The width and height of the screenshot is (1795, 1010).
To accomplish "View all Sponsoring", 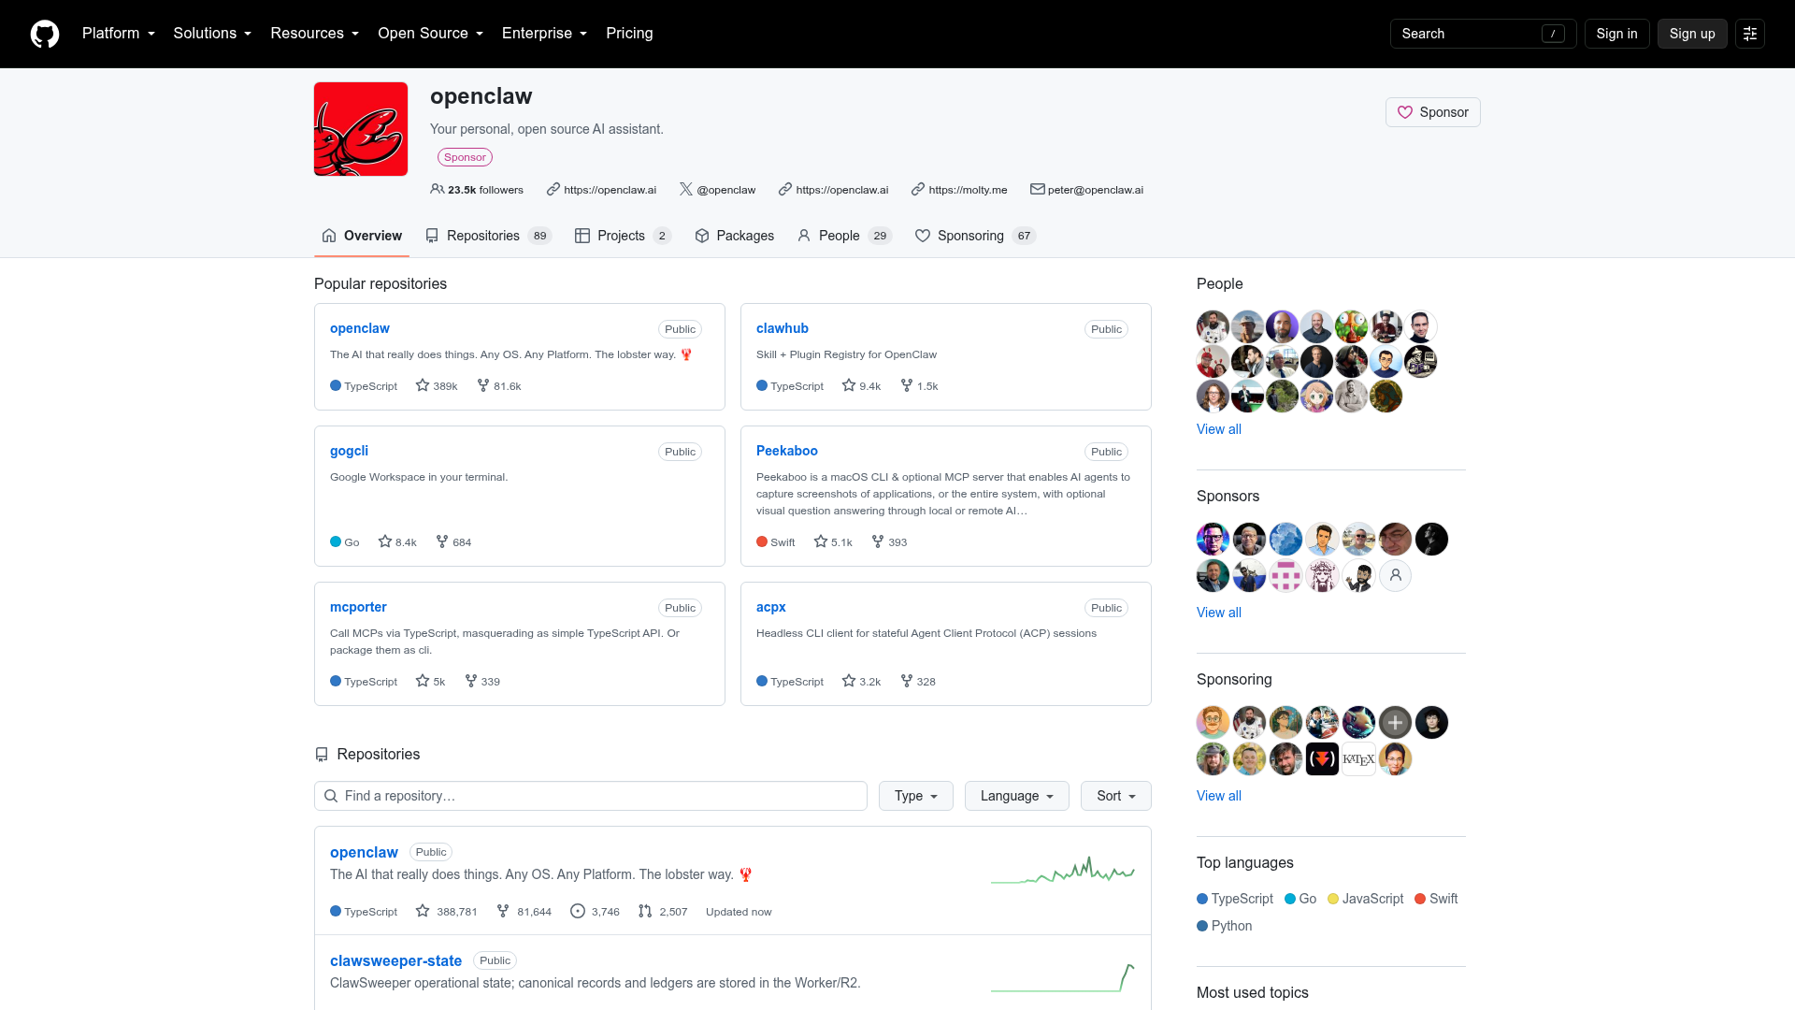I will (1219, 796).
